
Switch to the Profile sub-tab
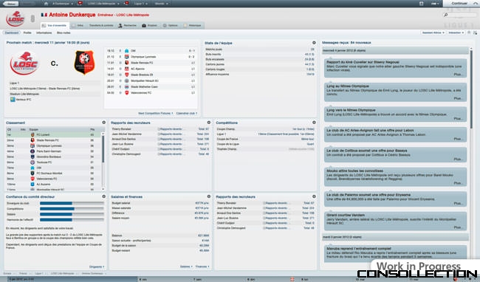click(x=27, y=32)
